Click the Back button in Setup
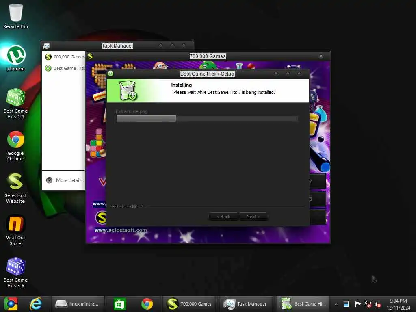 click(223, 217)
